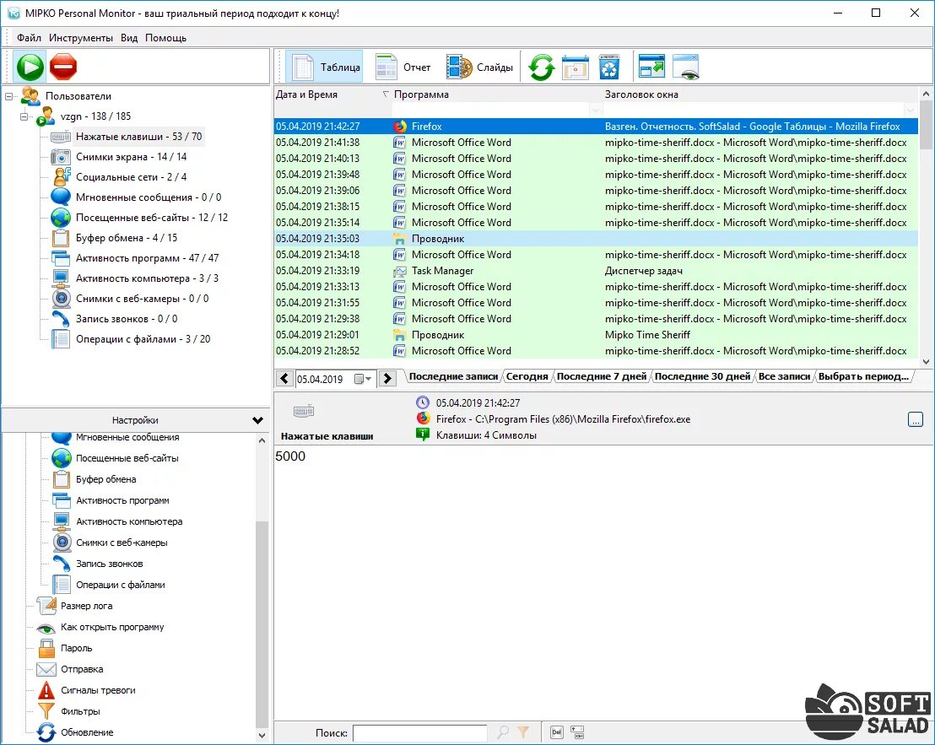Viewport: 935px width, 745px height.
Task: Open the Отчет report view
Action: click(403, 67)
